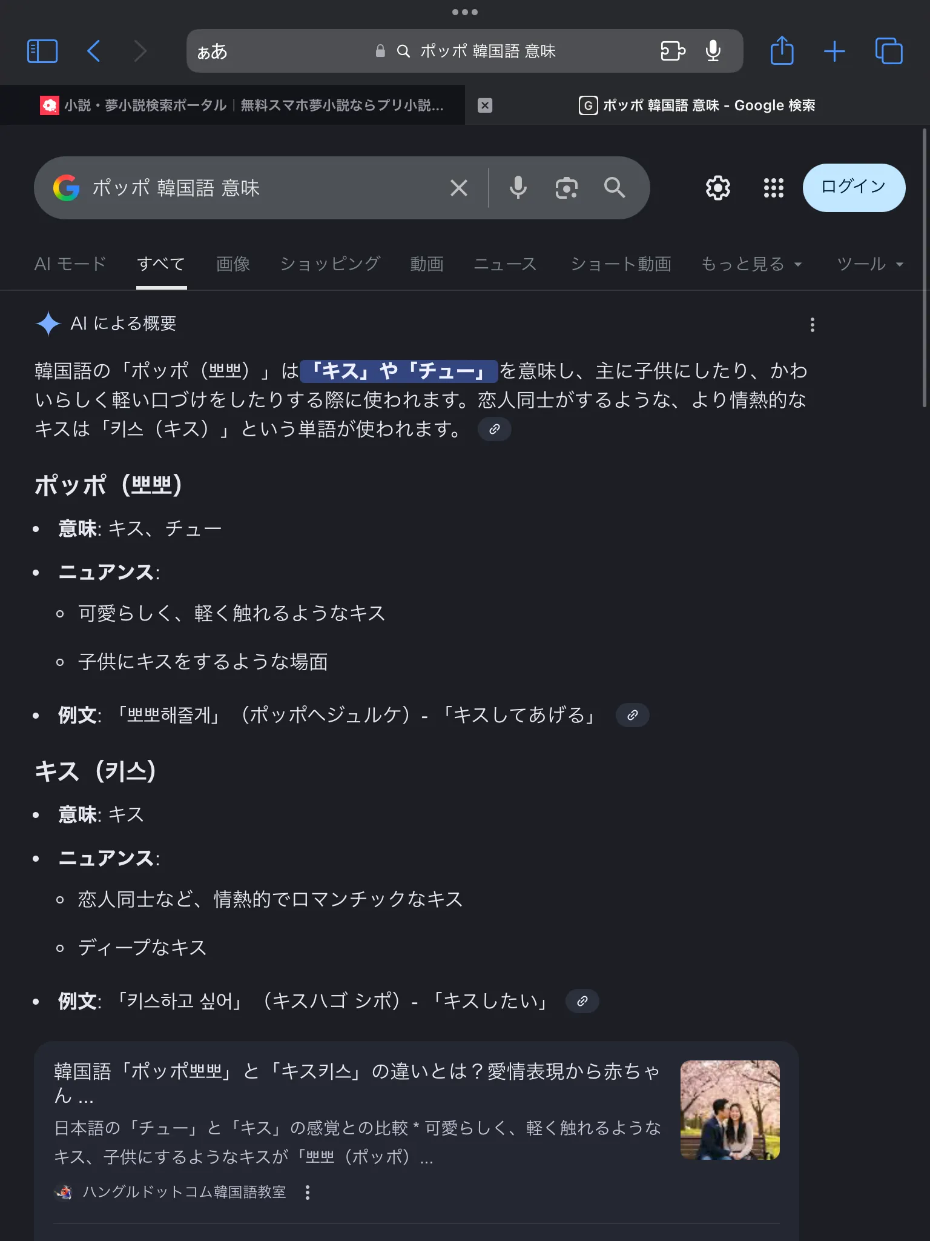Open the Safari sidebar panel icon

[42, 51]
